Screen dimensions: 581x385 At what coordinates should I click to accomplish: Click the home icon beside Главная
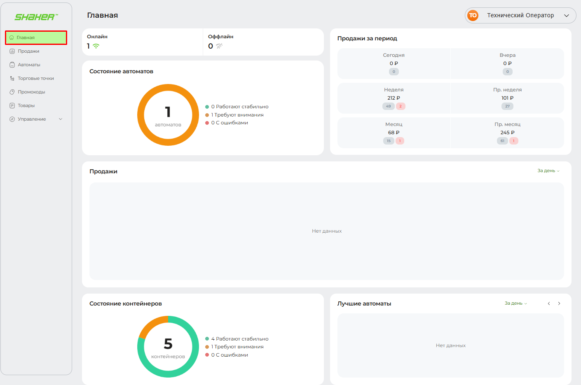pos(12,37)
